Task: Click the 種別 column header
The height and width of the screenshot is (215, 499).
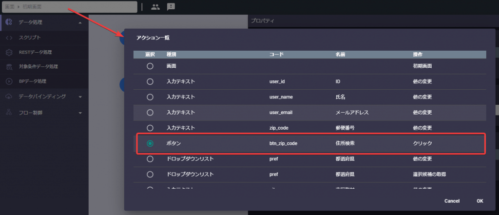Action: coord(171,55)
